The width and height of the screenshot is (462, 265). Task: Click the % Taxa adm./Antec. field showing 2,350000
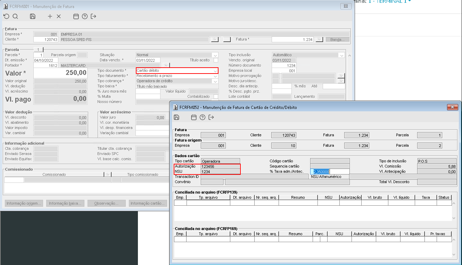pyautogui.click(x=330, y=171)
